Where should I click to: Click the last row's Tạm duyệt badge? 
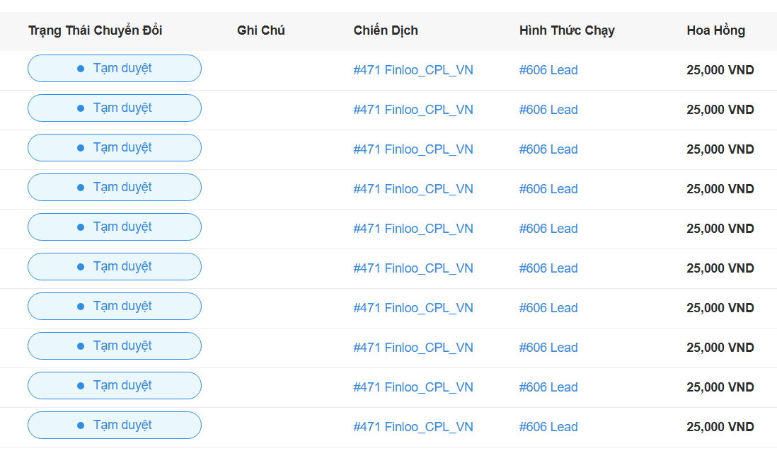point(115,426)
